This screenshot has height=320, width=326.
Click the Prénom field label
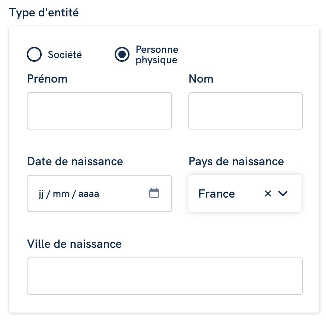(47, 79)
